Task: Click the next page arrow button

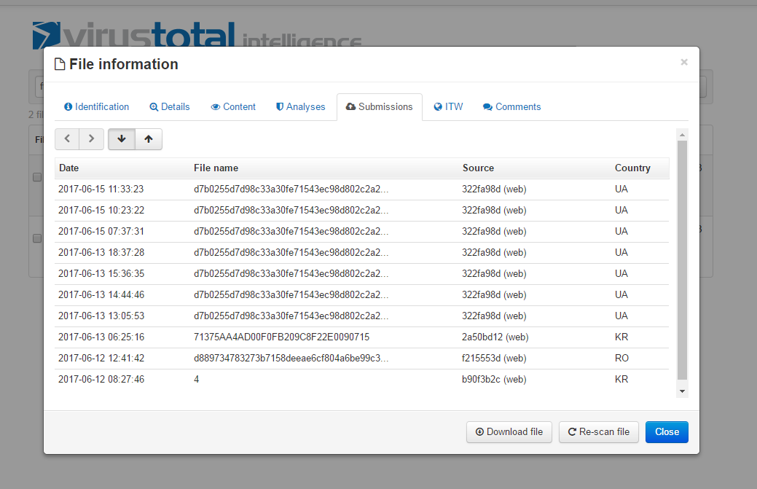Action: (x=91, y=139)
